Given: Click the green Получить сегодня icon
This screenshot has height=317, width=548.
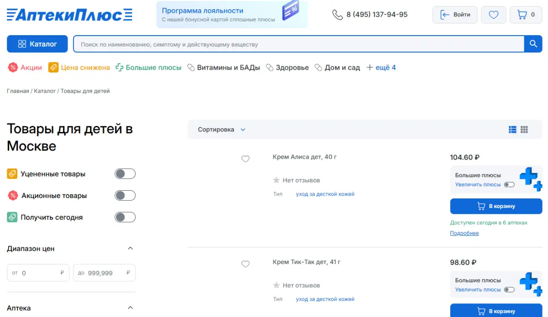Looking at the screenshot, I should (x=12, y=217).
